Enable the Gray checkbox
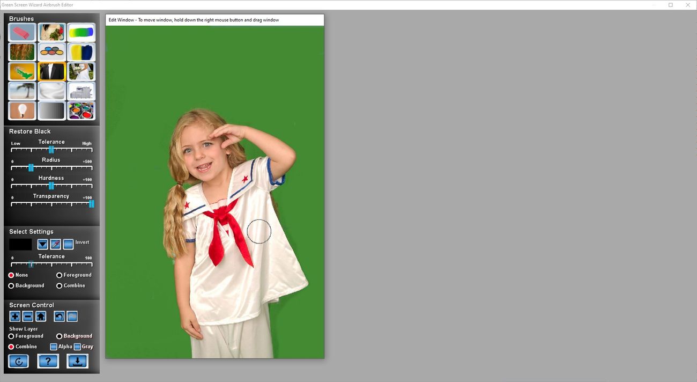Screen dimensions: 697x382 [77, 347]
